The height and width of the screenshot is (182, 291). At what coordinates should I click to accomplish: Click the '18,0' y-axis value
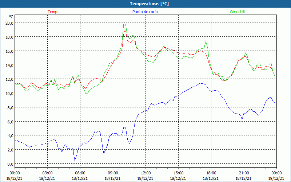(9, 37)
